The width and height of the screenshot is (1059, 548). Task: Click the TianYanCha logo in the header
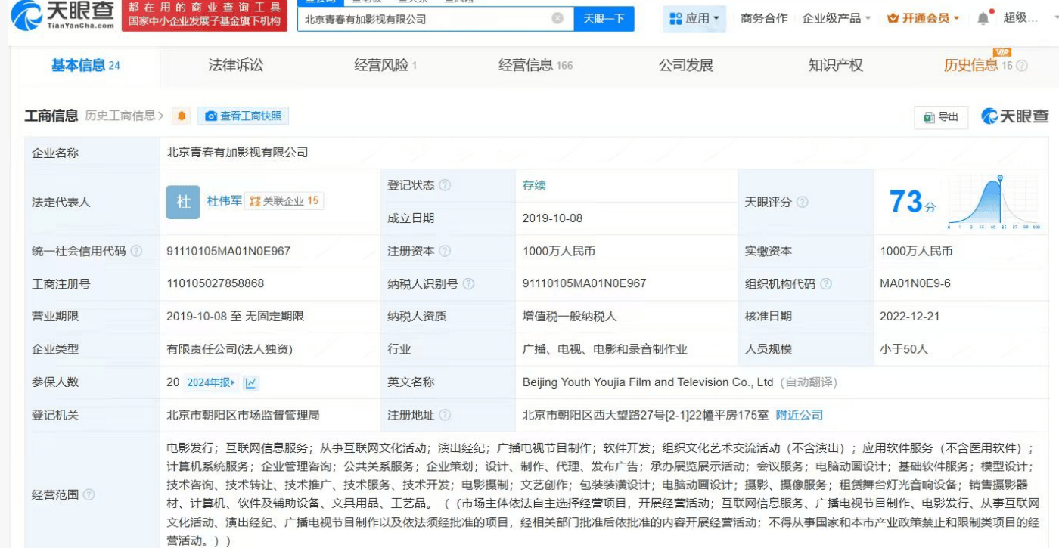[64, 16]
